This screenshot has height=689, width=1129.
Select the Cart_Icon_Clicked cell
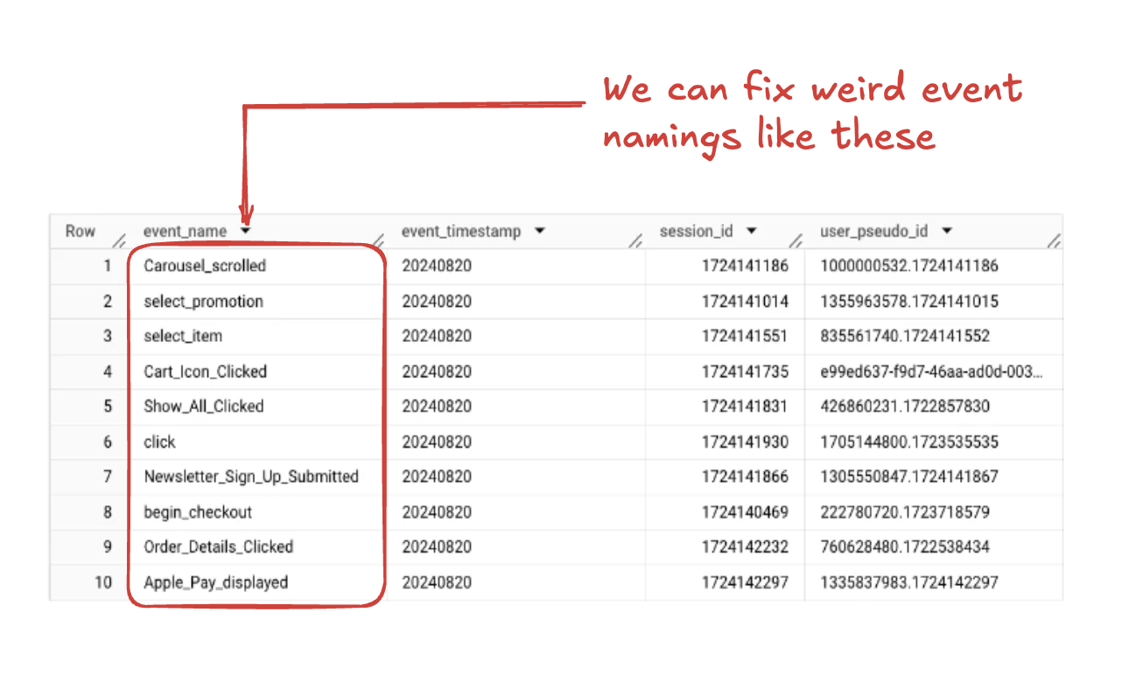click(206, 372)
